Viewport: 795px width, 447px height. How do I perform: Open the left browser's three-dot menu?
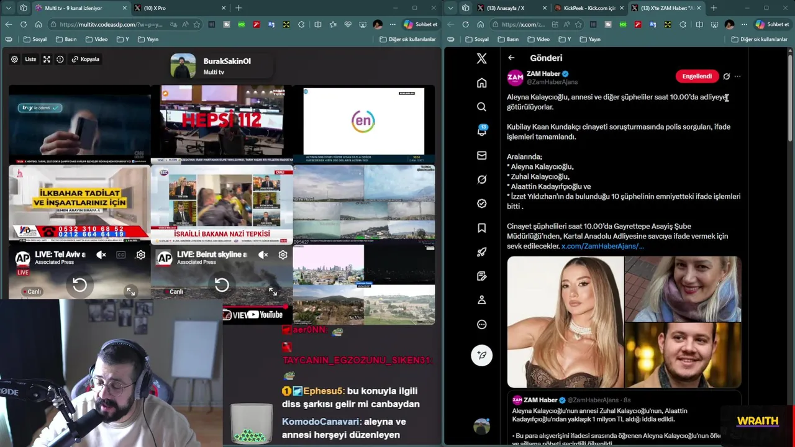coord(393,24)
